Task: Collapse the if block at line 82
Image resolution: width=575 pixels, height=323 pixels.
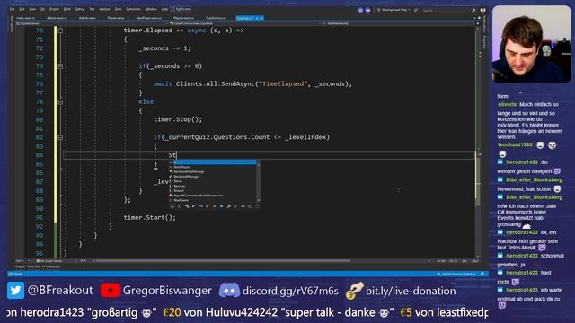Action: coord(60,137)
